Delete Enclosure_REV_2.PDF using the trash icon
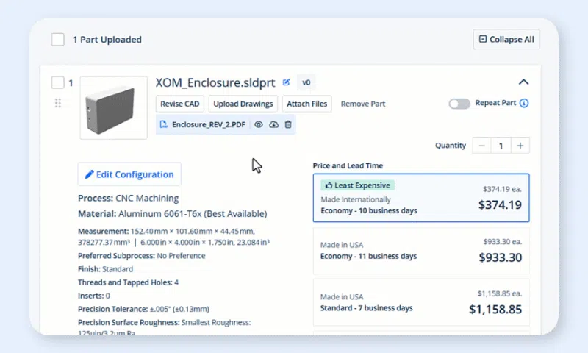588x353 pixels. click(x=288, y=124)
